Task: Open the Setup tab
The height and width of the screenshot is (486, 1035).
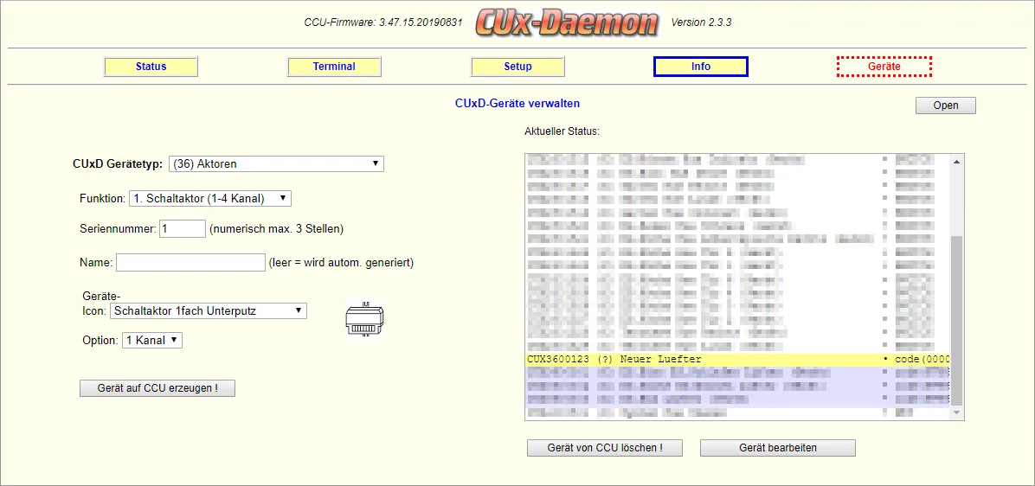Action: pyautogui.click(x=517, y=67)
